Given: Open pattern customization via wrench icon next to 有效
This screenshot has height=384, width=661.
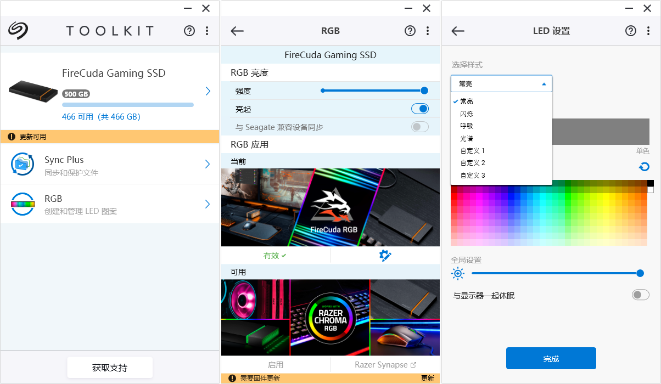Looking at the screenshot, I should (x=385, y=255).
